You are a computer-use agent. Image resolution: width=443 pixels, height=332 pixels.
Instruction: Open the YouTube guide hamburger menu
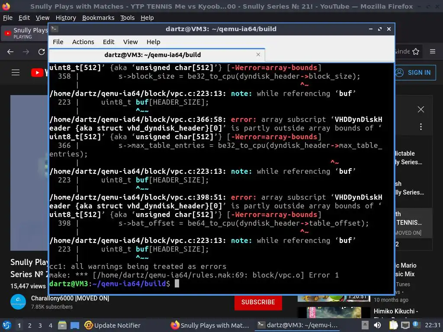(16, 73)
